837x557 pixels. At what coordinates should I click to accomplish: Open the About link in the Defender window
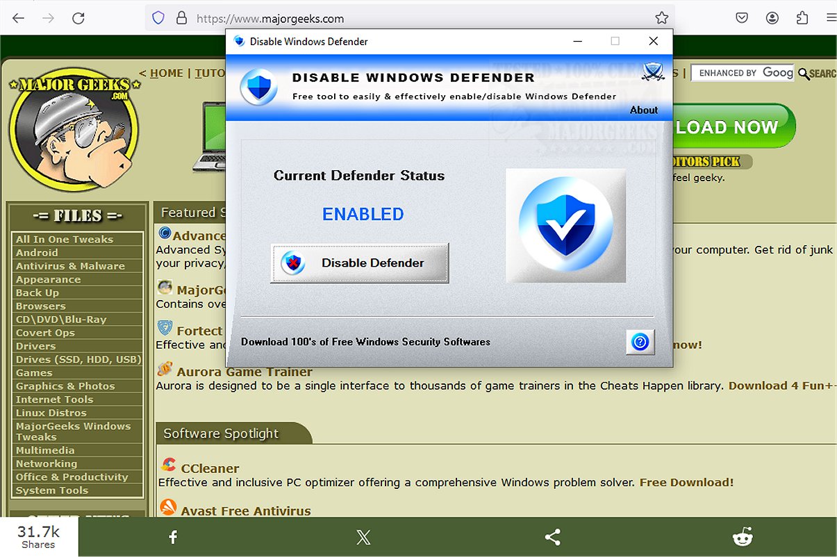(x=643, y=110)
